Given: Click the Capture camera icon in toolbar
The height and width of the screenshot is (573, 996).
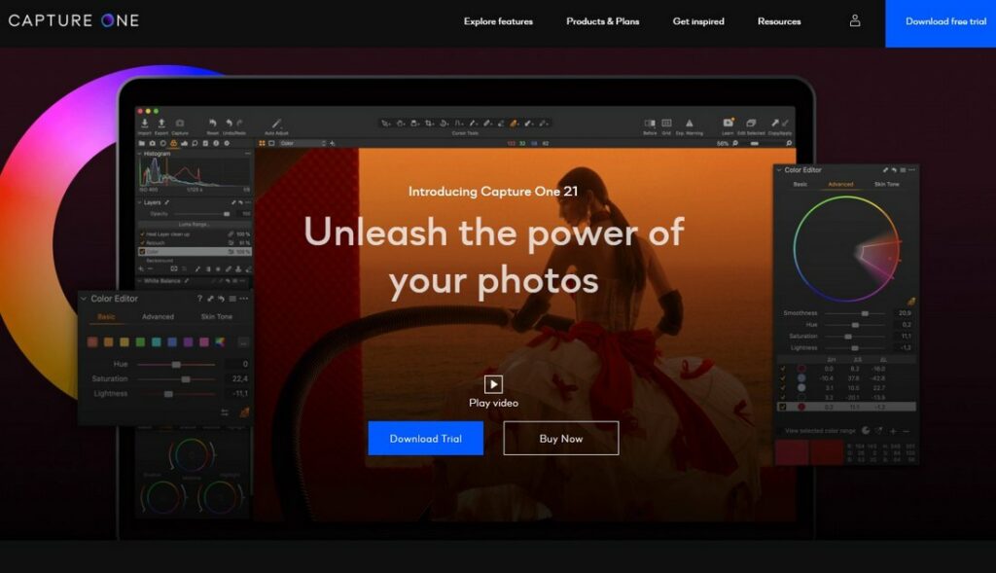Looking at the screenshot, I should [180, 124].
